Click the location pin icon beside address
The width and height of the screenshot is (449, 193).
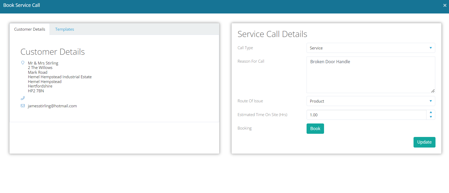(23, 63)
